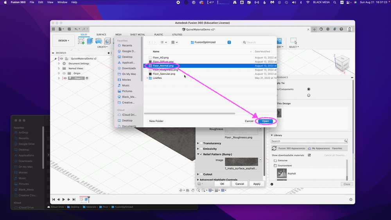391x220 pixels.
Task: Open the Display Settings monitor icon
Action: click(x=210, y=190)
